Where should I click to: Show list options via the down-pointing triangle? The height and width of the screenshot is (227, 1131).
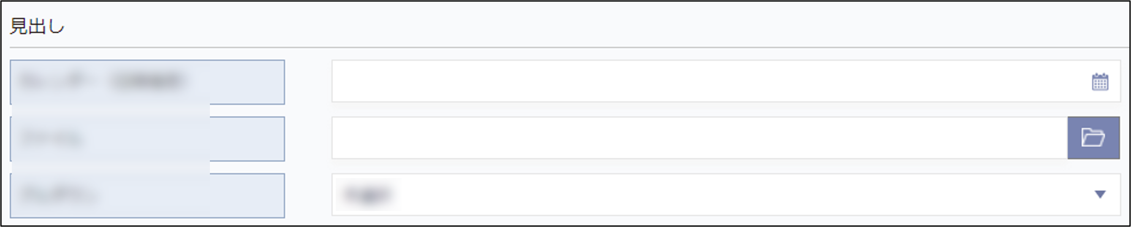[x=1100, y=194]
